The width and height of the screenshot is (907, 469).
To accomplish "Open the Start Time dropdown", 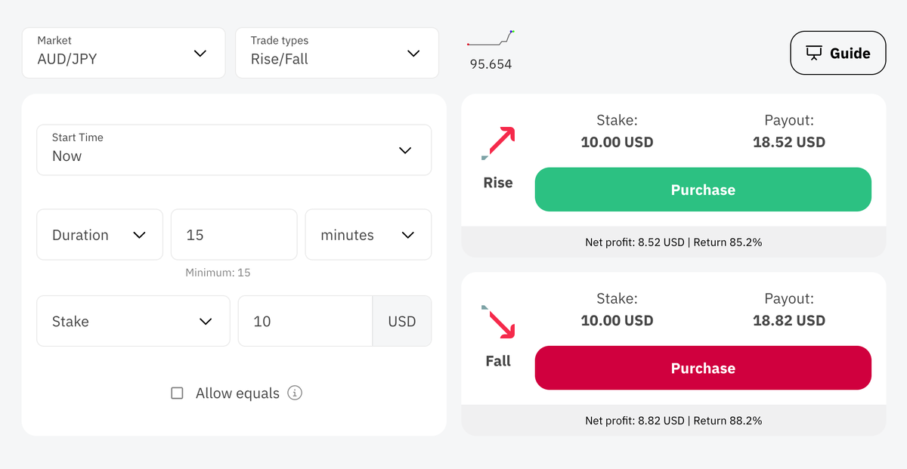I will point(234,150).
